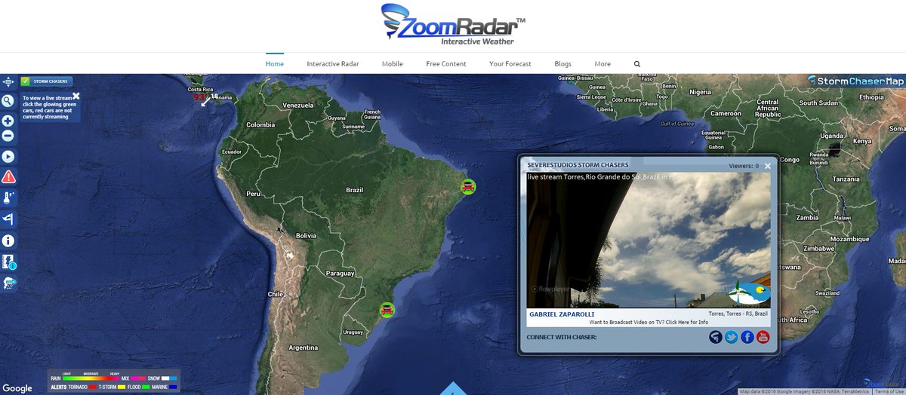Image resolution: width=906 pixels, height=395 pixels.
Task: Click the Terms of Use link
Action: click(x=889, y=392)
